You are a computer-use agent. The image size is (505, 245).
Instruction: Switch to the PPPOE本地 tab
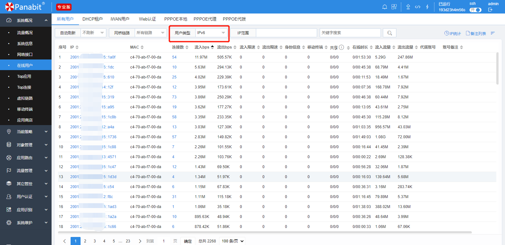point(176,19)
